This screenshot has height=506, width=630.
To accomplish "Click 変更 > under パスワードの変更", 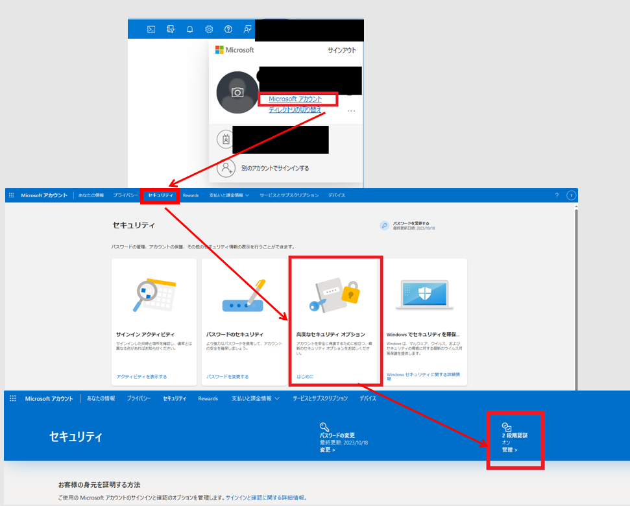I will click(x=328, y=450).
